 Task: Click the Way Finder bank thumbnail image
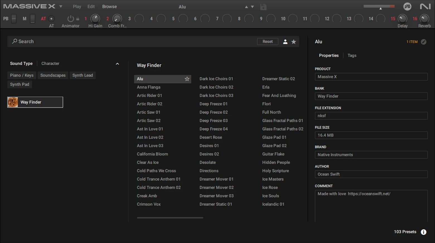coord(13,102)
